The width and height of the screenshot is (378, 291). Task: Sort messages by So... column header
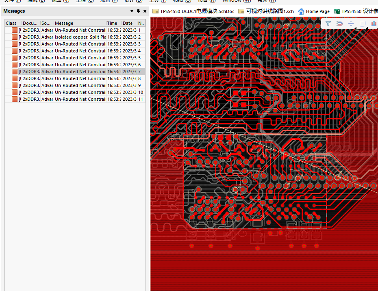(x=47, y=23)
